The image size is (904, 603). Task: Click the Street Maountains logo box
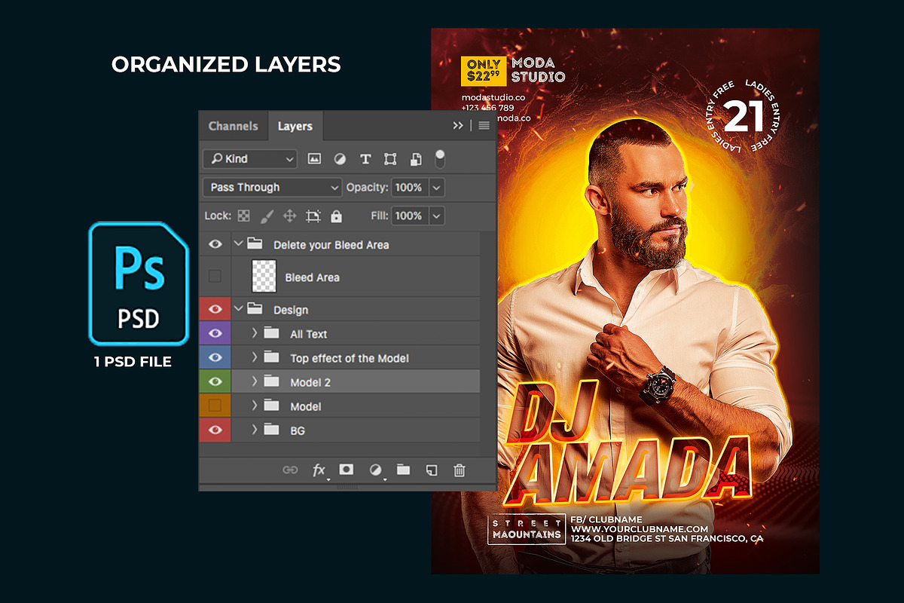(527, 528)
